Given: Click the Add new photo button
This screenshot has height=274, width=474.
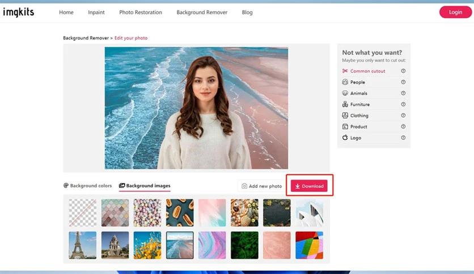Looking at the screenshot, I should click(261, 186).
